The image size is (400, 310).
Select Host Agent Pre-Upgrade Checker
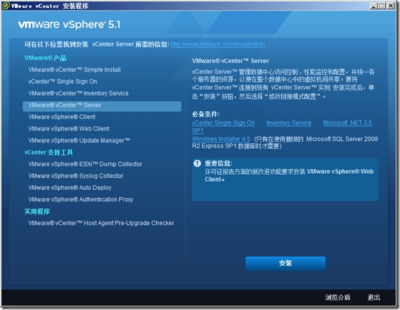pos(101,223)
